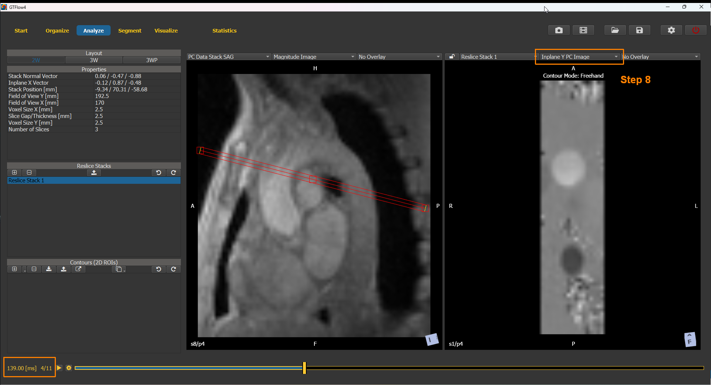Save the project with the disk icon
Image resolution: width=711 pixels, height=385 pixels.
(x=640, y=30)
